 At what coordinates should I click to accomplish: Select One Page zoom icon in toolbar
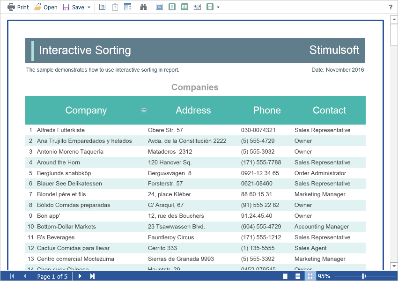172,7
